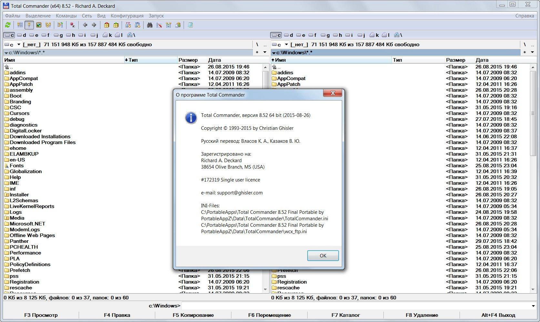
Task: Select Registration folder in right panel
Action: click(292, 282)
